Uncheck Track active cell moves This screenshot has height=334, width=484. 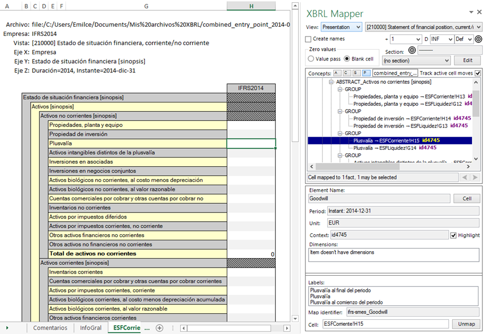click(478, 73)
